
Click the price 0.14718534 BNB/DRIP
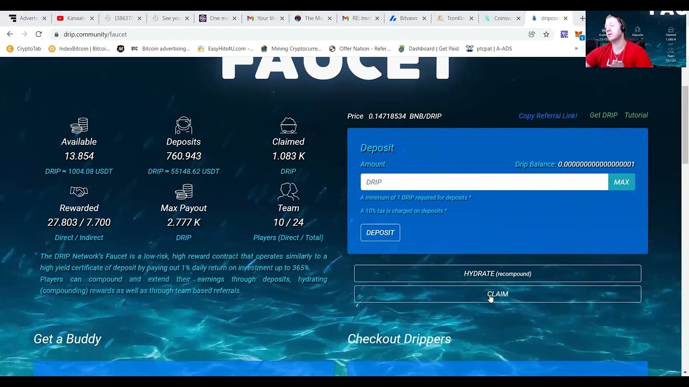pyautogui.click(x=405, y=116)
